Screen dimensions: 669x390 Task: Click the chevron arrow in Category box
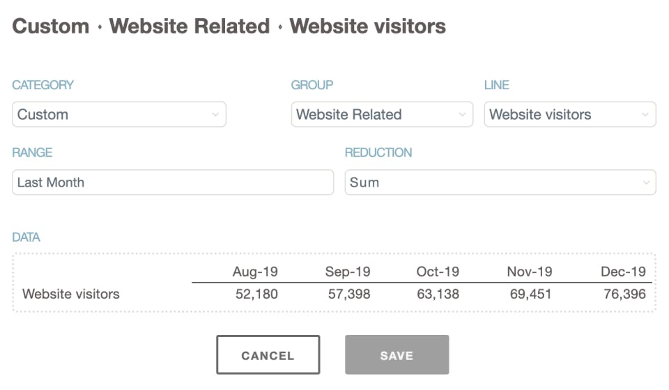pyautogui.click(x=215, y=115)
